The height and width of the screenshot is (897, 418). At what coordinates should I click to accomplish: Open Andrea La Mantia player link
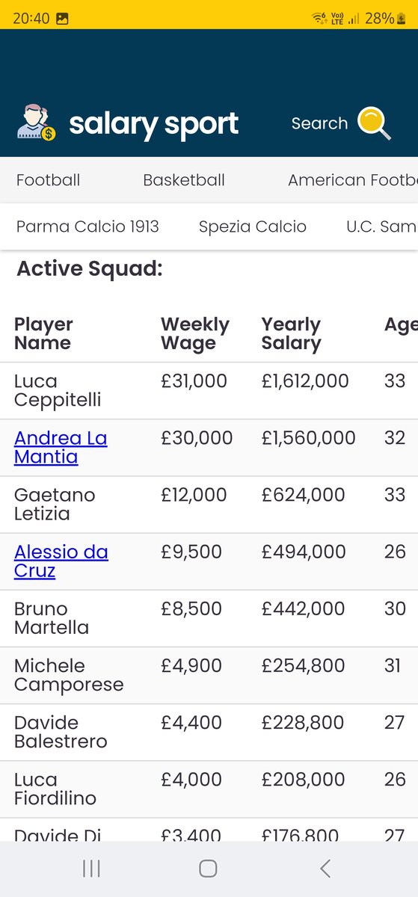(61, 447)
